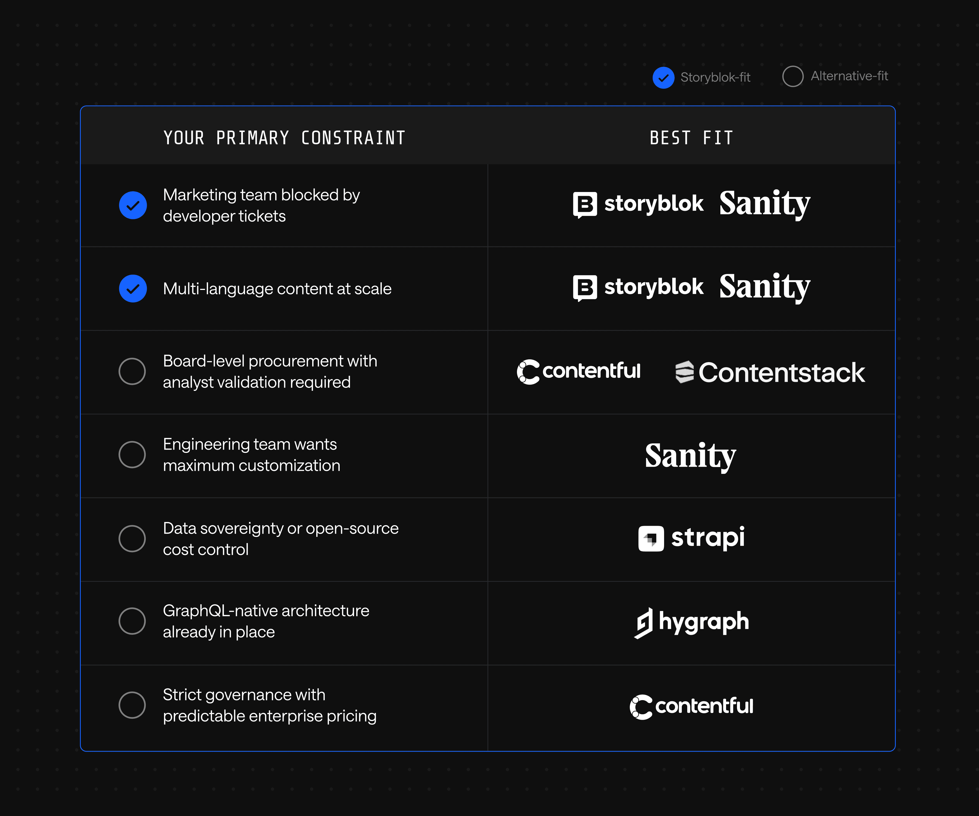The image size is (979, 816).
Task: Click text 'Strict governance with predictable enterprise pricing'
Action: click(x=269, y=705)
